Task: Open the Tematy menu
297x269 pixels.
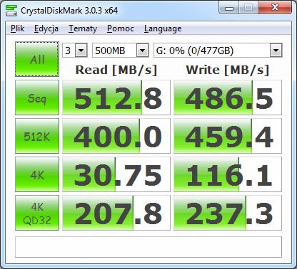Action: pyautogui.click(x=83, y=28)
